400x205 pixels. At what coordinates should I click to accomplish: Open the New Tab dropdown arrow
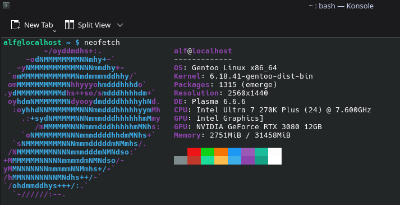point(54,31)
